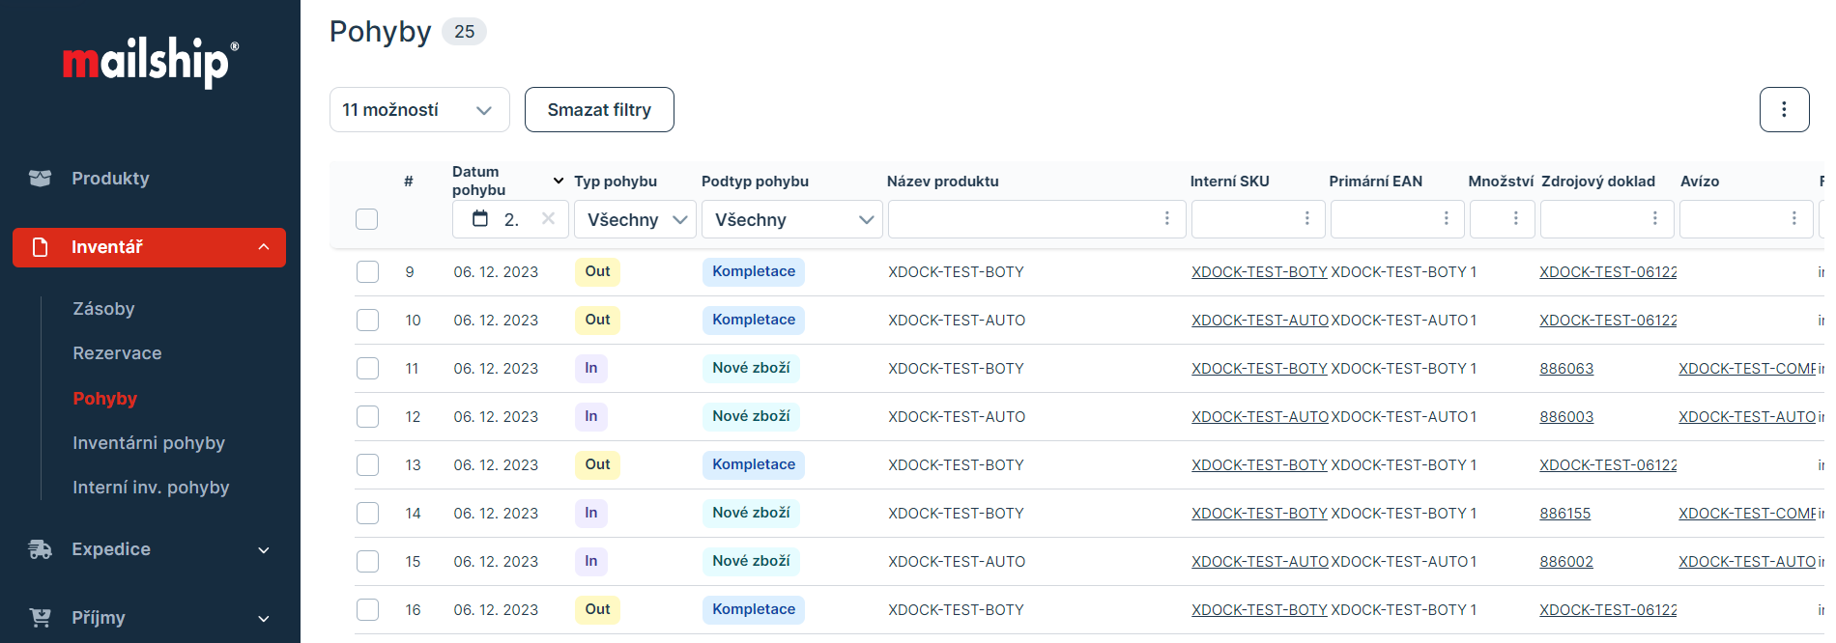This screenshot has width=1836, height=643.
Task: Open the three-dot table options menu
Action: pyautogui.click(x=1784, y=110)
